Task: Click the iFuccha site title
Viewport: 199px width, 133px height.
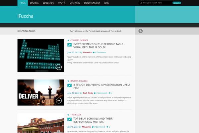Action: pos(26,16)
